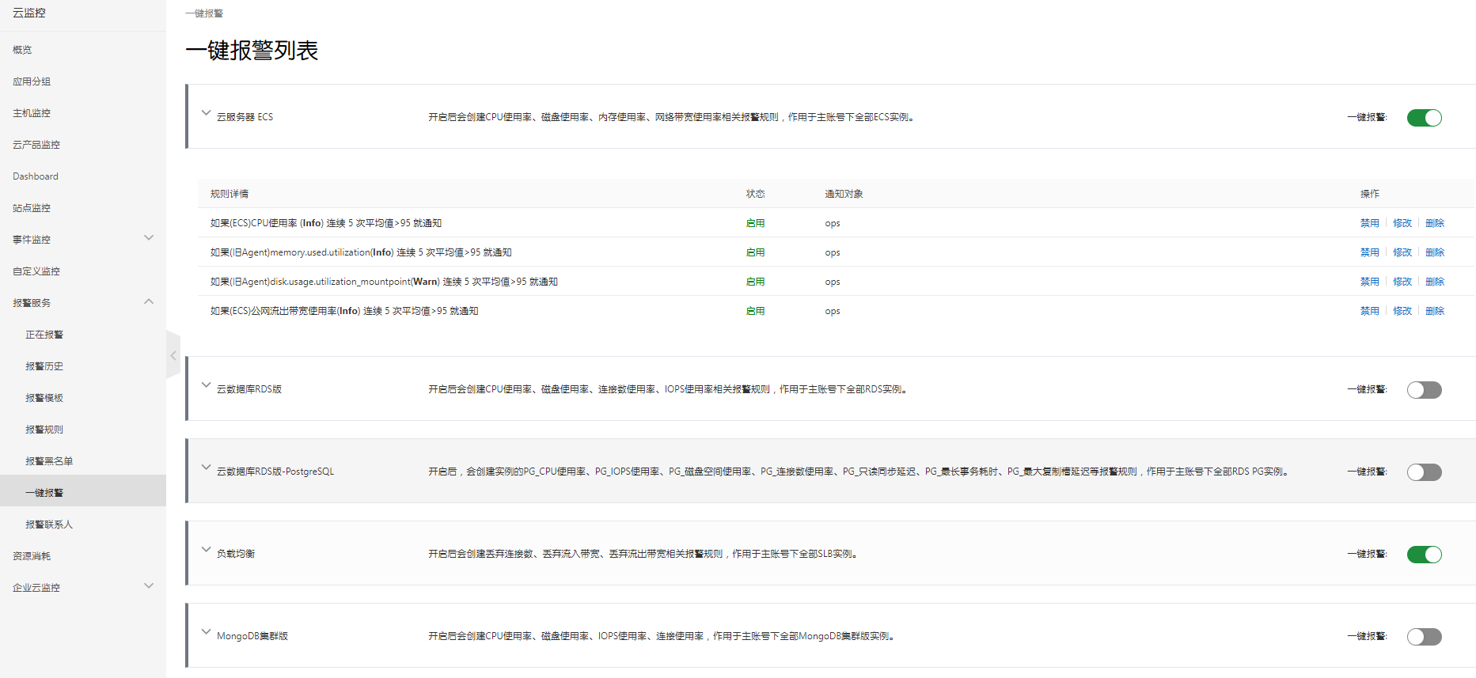Collapse the 云服务器 ECS section chevron
This screenshot has height=678, width=1476.
[x=206, y=113]
